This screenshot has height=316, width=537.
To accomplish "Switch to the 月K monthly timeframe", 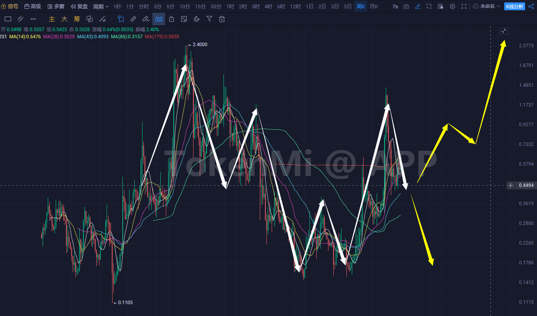I will tap(374, 7).
